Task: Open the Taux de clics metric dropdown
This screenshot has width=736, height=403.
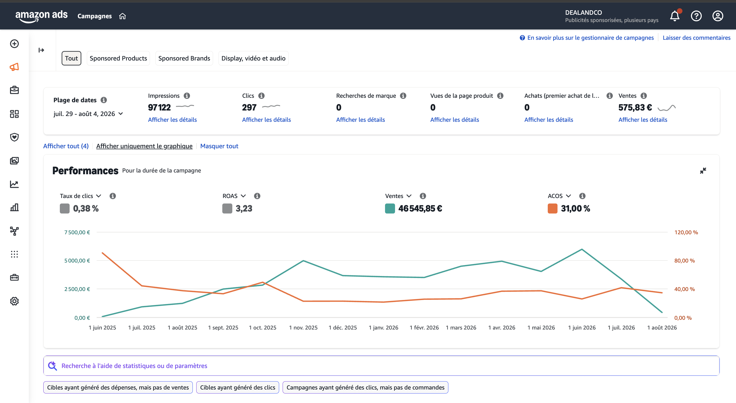Action: 81,196
